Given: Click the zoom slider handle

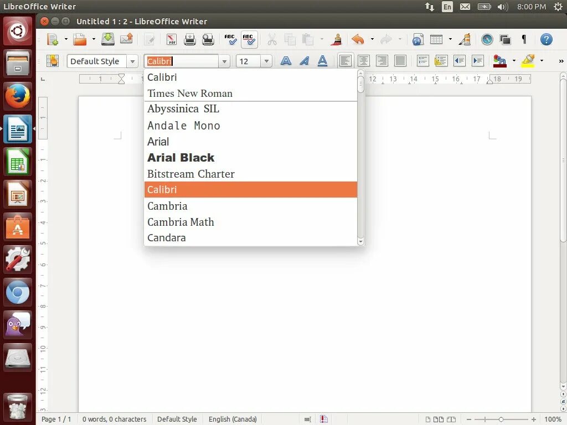Looking at the screenshot, I should pos(501,419).
